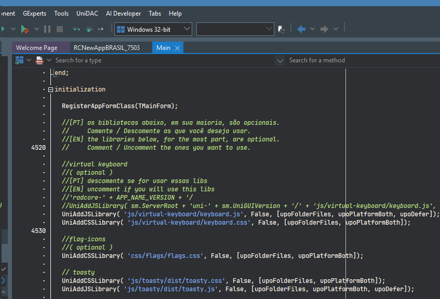Open the method list dropdown arrow
This screenshot has height=299, width=440.
click(x=280, y=60)
